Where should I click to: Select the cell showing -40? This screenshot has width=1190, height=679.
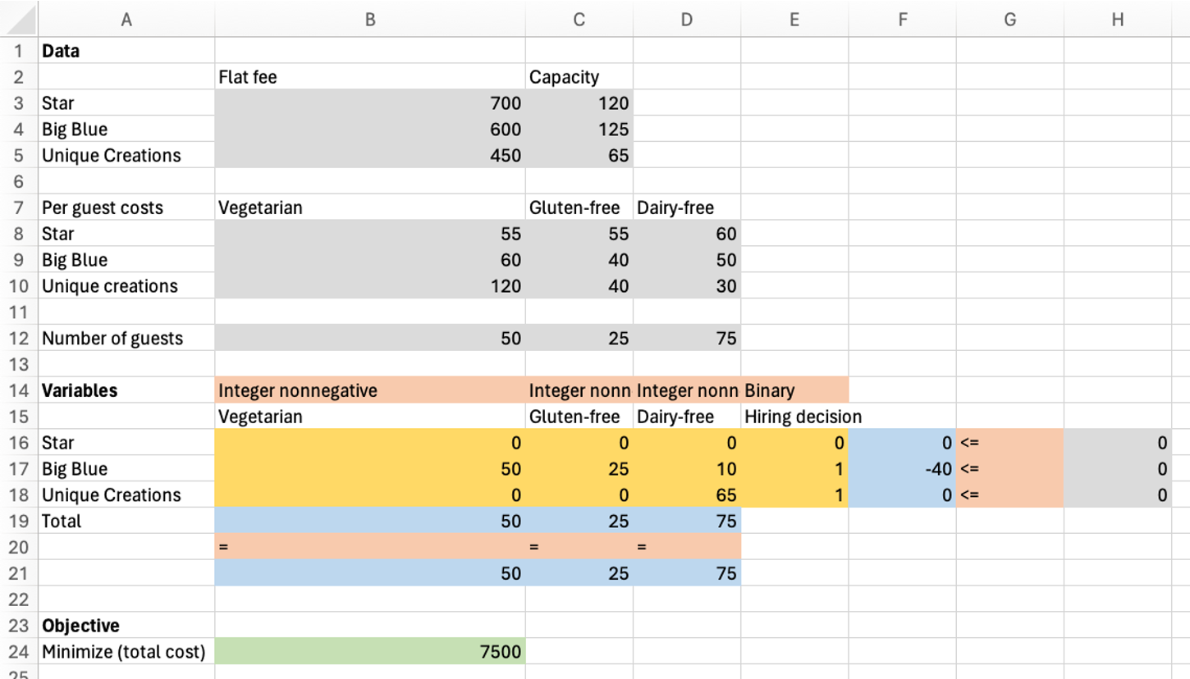tap(903, 468)
